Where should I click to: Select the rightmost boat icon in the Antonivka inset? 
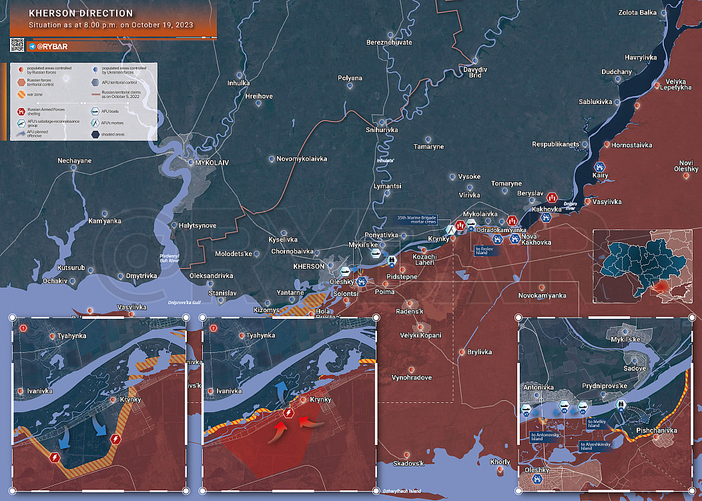(583, 408)
